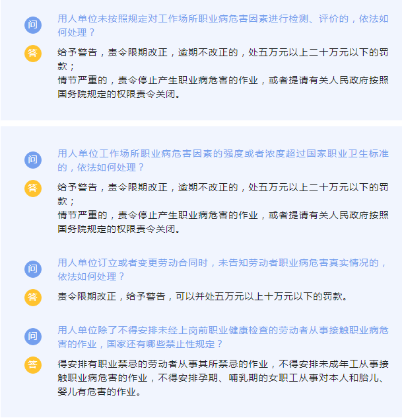
Task: Click the answer line ending 婴儿有危害的作业
Action: [x=100, y=392]
